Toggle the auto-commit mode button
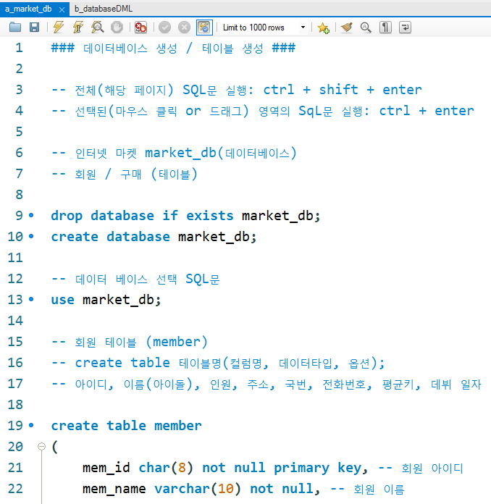This screenshot has width=491, height=504. 204,28
